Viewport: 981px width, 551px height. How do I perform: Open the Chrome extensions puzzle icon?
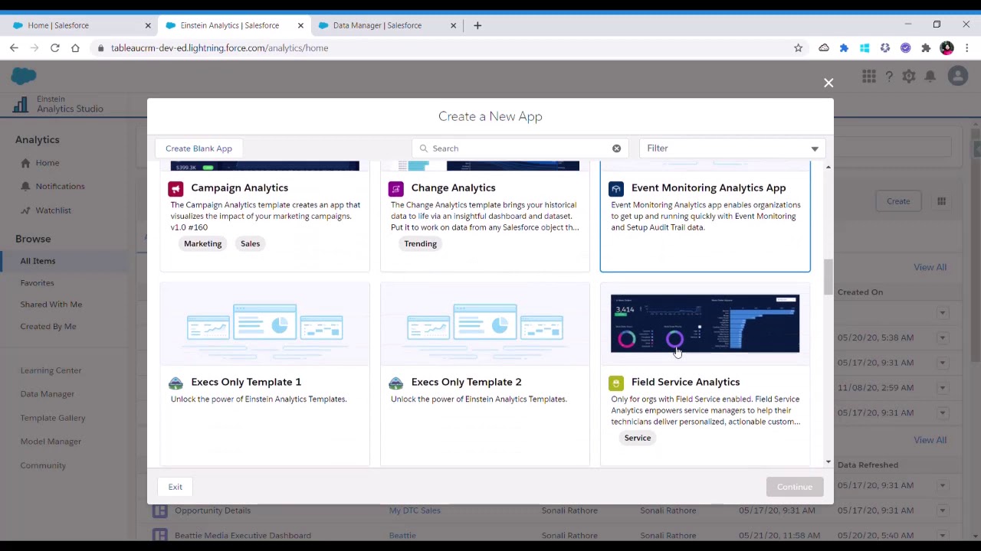coord(926,48)
